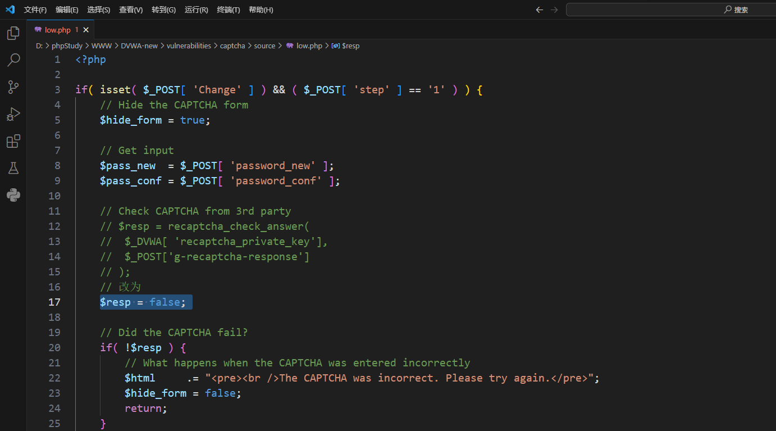Click the 'CAPTCHA was entered incorrectly' comment

[298, 363]
